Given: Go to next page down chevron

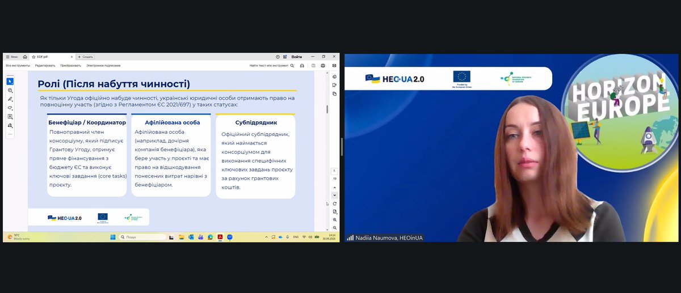Looking at the screenshot, I should 334,195.
